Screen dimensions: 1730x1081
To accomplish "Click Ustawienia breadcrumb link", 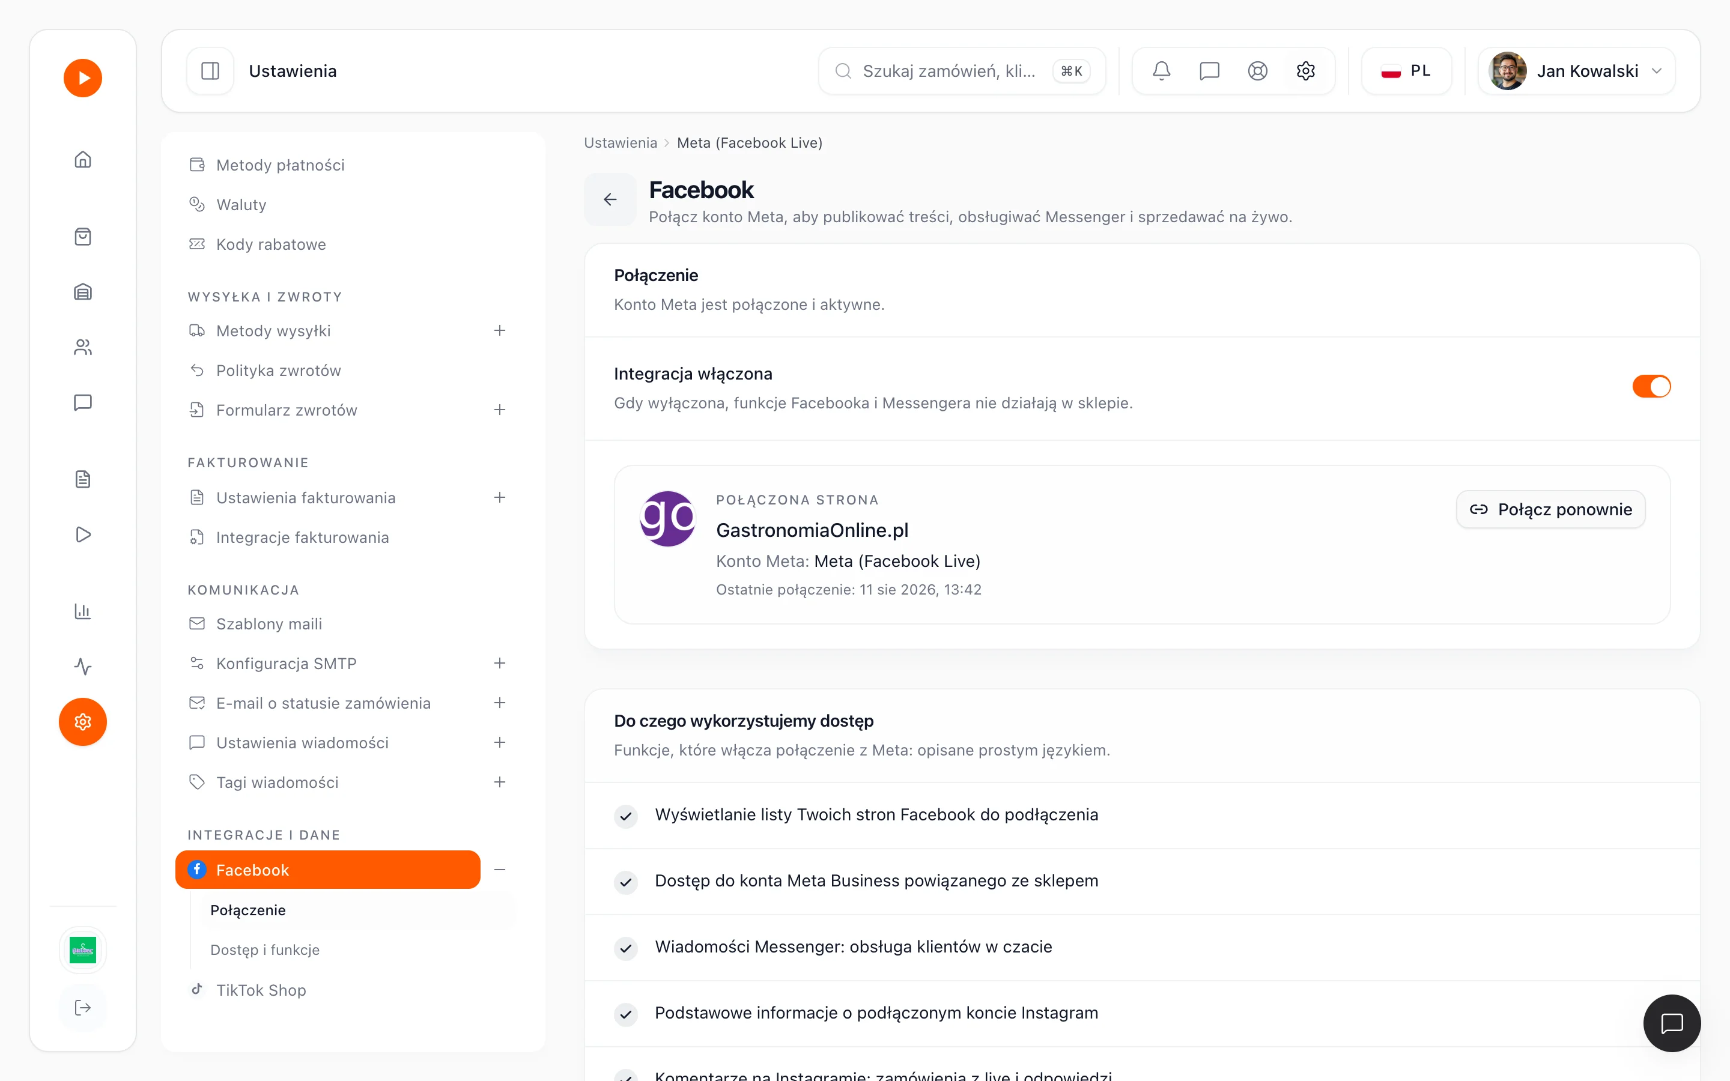I will tap(620, 143).
